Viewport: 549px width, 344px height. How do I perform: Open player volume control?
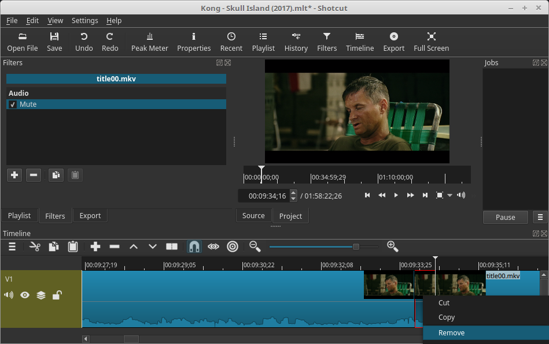pos(461,195)
